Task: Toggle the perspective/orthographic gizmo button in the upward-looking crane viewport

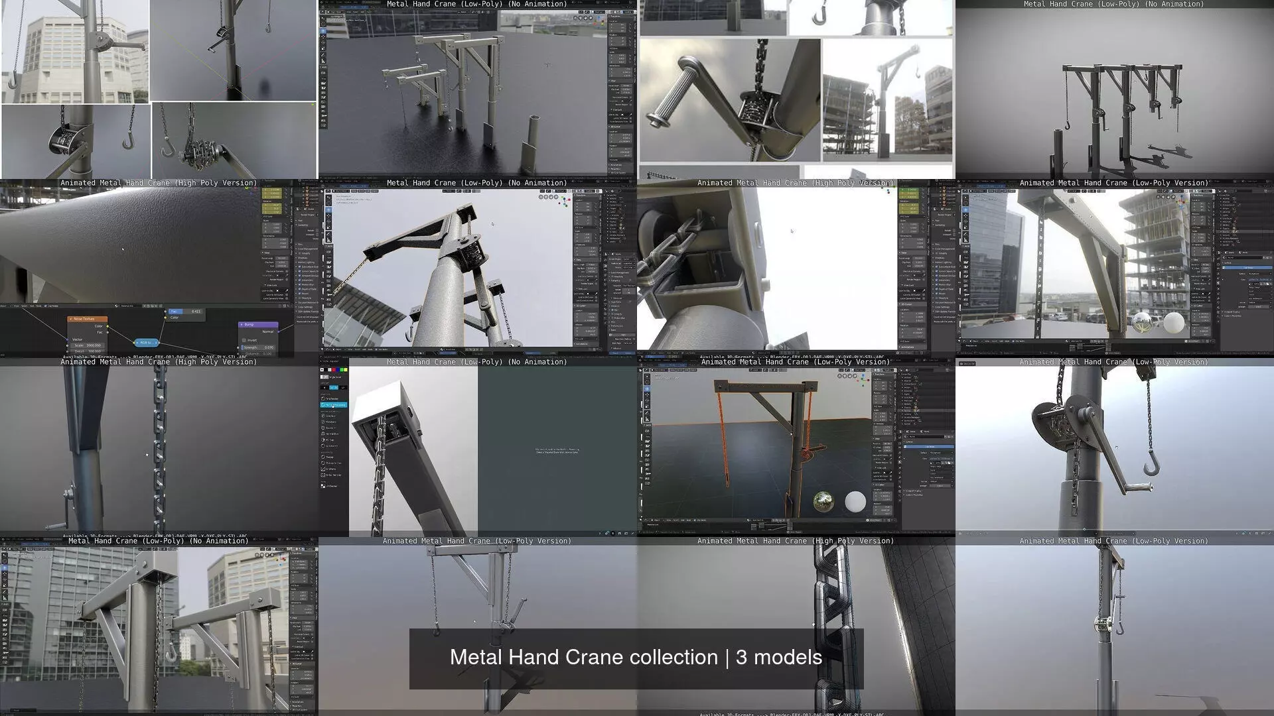Action: click(x=541, y=197)
